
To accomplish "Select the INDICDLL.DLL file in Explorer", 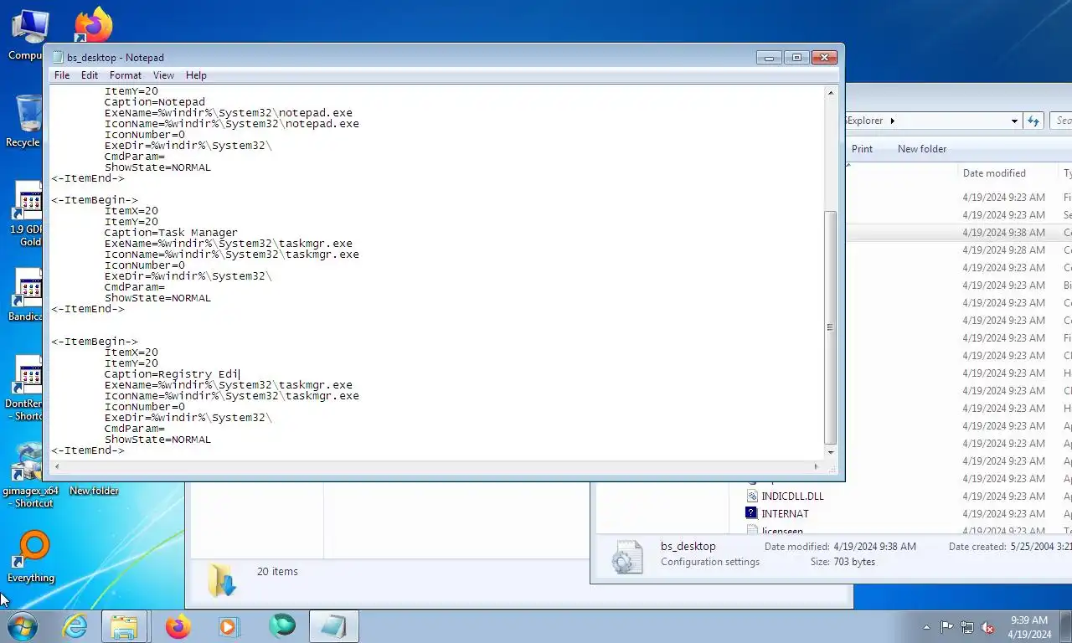I will pyautogui.click(x=792, y=496).
